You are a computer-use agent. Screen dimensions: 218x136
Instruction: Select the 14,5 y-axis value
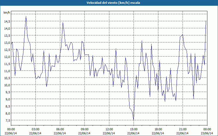pyautogui.click(x=7, y=21)
